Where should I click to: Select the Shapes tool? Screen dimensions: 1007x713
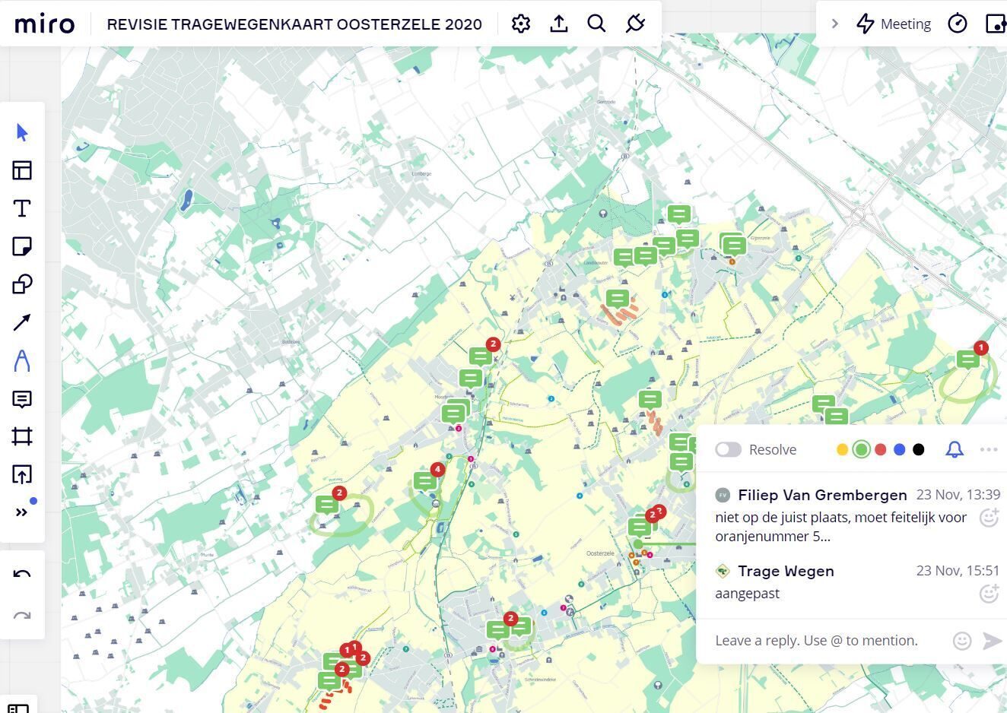22,284
